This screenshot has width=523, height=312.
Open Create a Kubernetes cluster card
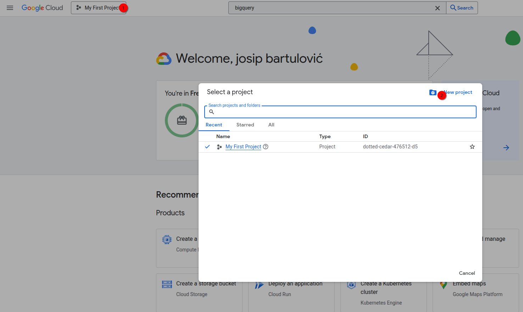click(x=383, y=293)
